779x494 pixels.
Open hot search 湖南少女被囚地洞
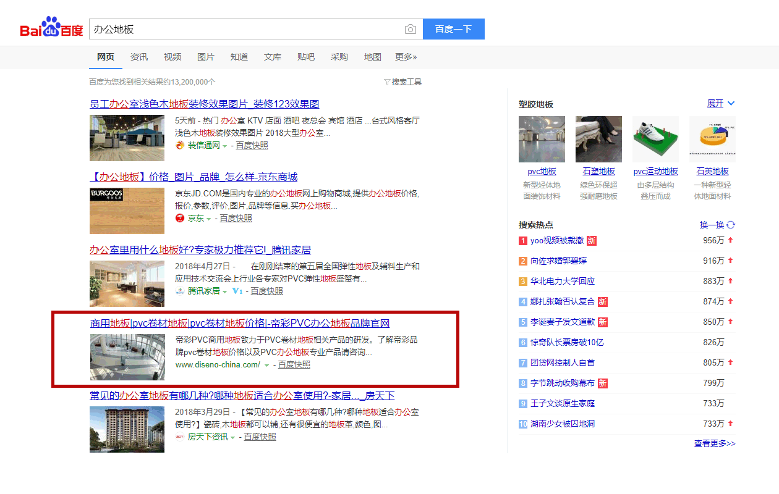click(x=563, y=424)
